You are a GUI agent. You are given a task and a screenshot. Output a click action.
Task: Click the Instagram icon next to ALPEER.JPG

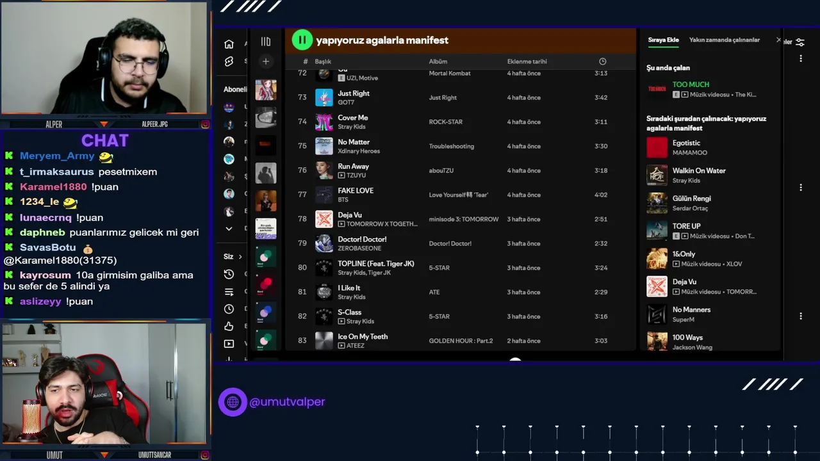205,124
